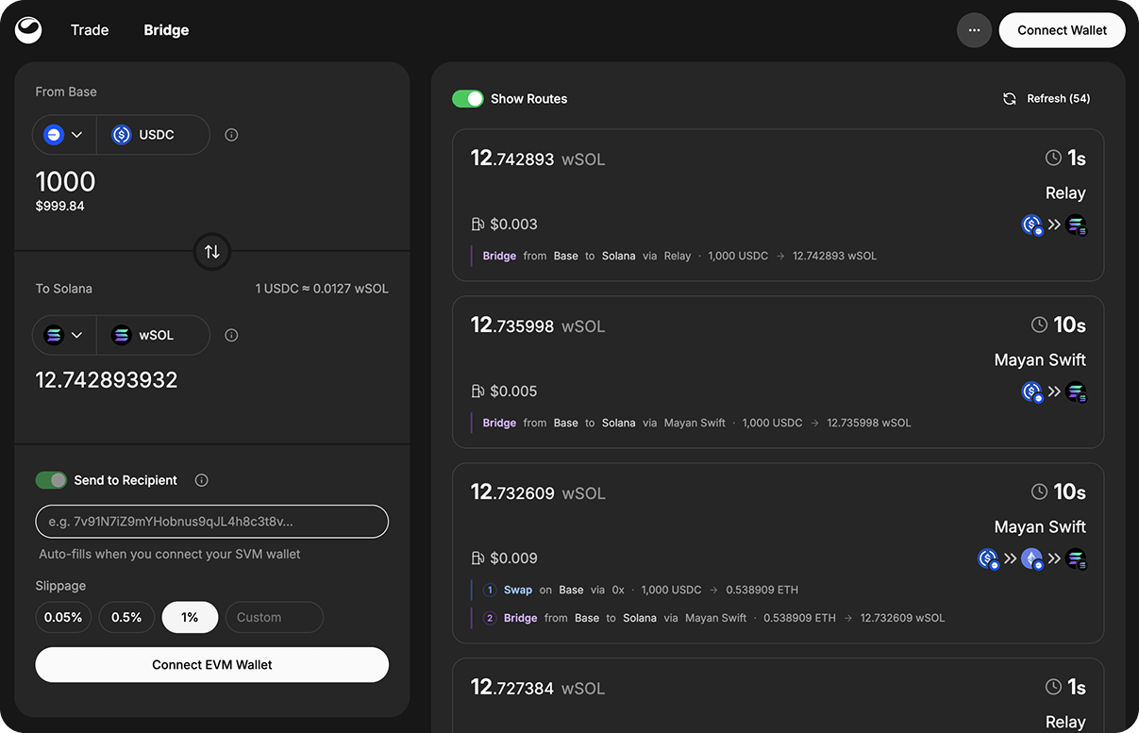Image resolution: width=1139 pixels, height=733 pixels.
Task: Select the 12.742893 wSOL Relay route
Action: pos(779,205)
